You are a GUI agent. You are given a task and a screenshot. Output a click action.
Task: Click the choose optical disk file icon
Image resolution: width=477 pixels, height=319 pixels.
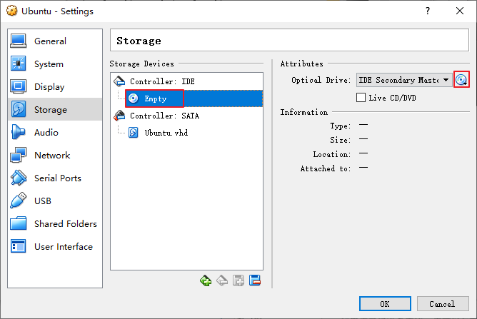[x=461, y=80]
